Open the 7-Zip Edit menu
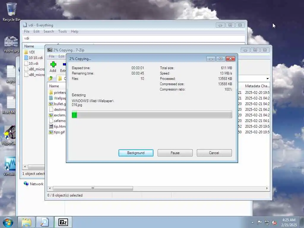 [61, 56]
